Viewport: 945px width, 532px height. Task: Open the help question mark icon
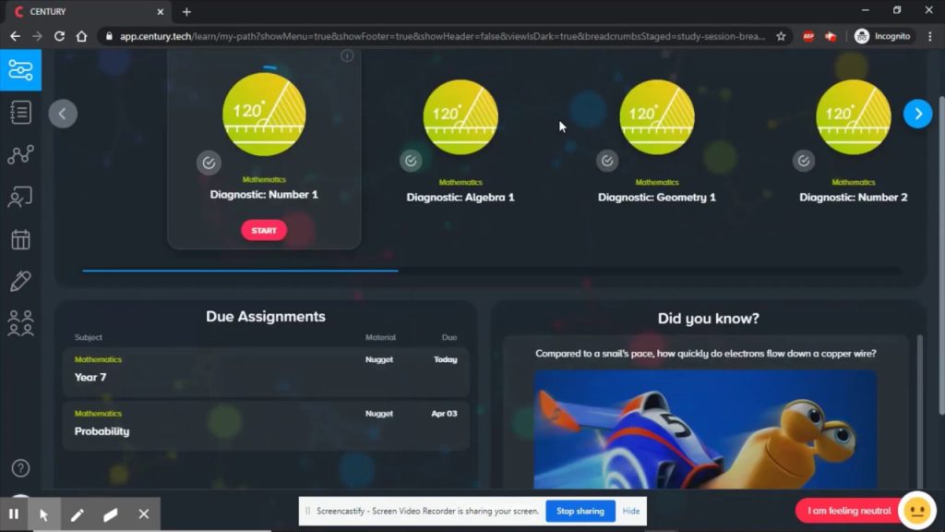(20, 468)
